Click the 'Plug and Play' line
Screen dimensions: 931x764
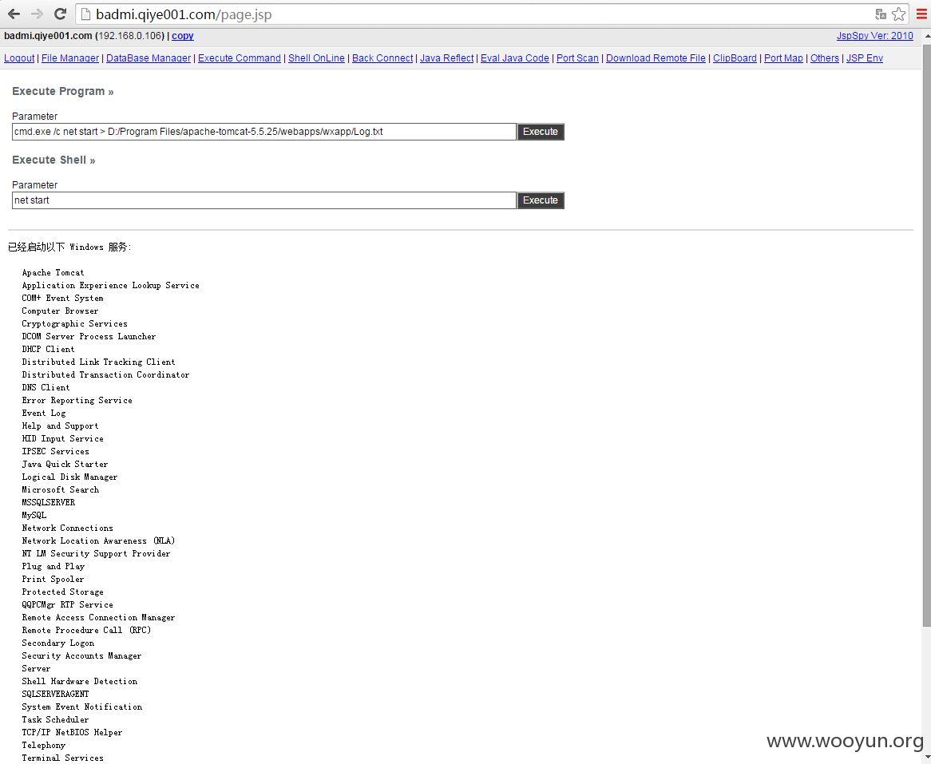pyautogui.click(x=53, y=566)
